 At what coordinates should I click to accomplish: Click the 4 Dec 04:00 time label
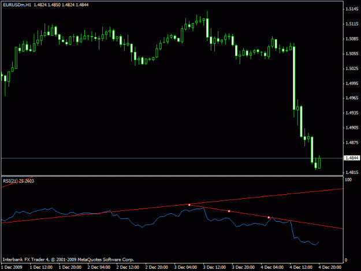[272, 267]
